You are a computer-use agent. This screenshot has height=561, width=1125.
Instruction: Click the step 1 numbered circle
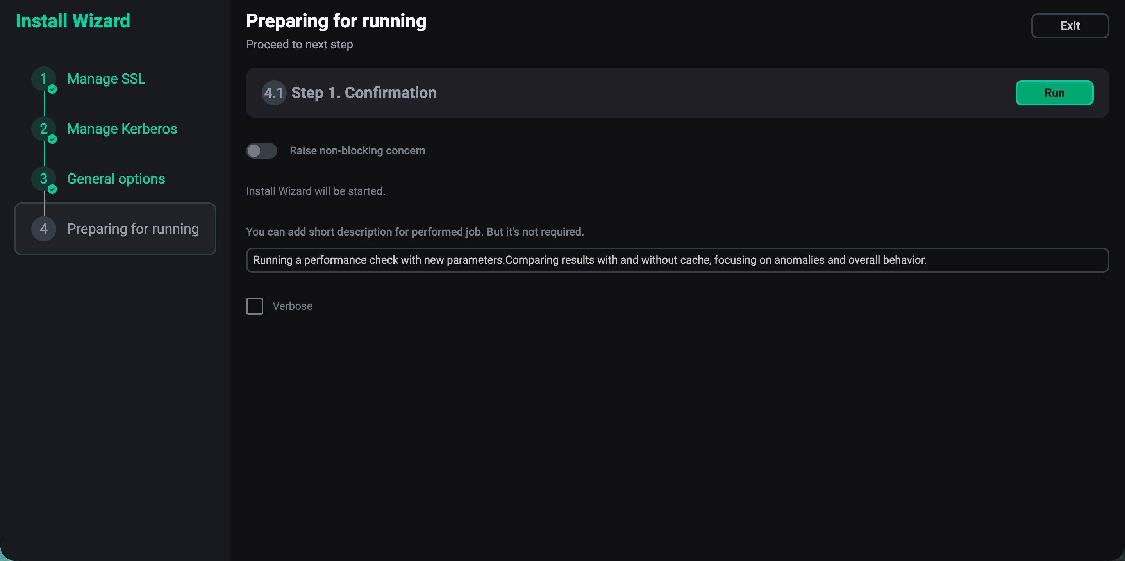(43, 79)
